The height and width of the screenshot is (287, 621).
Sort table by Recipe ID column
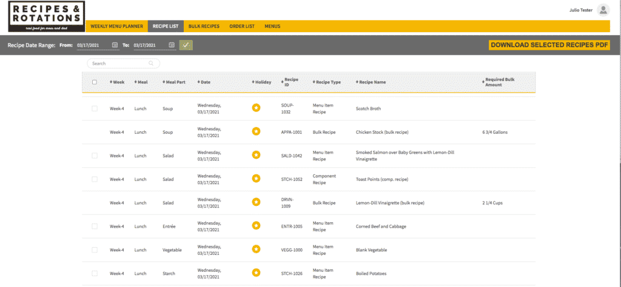289,82
